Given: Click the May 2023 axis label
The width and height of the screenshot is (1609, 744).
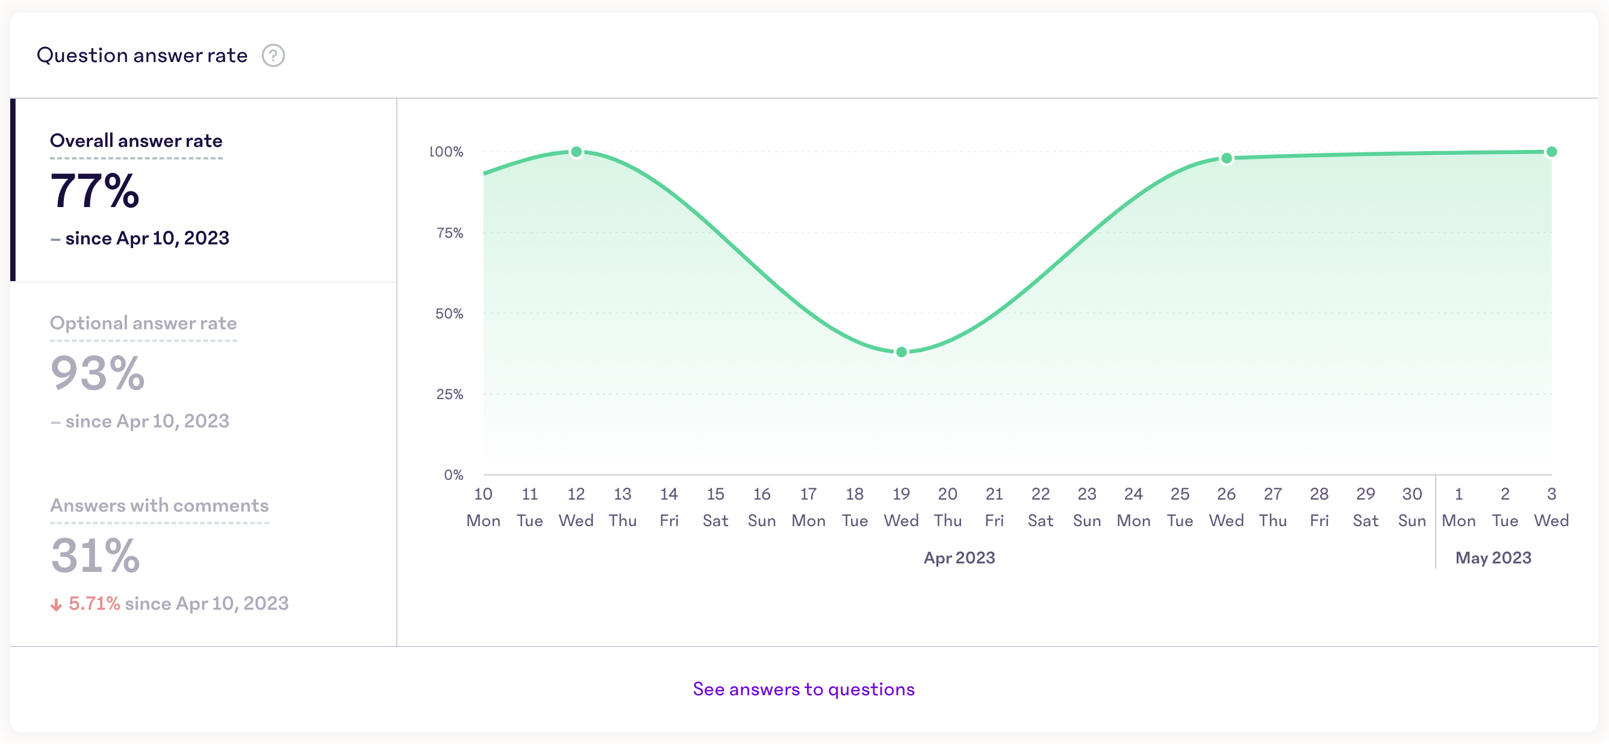Looking at the screenshot, I should point(1493,557).
